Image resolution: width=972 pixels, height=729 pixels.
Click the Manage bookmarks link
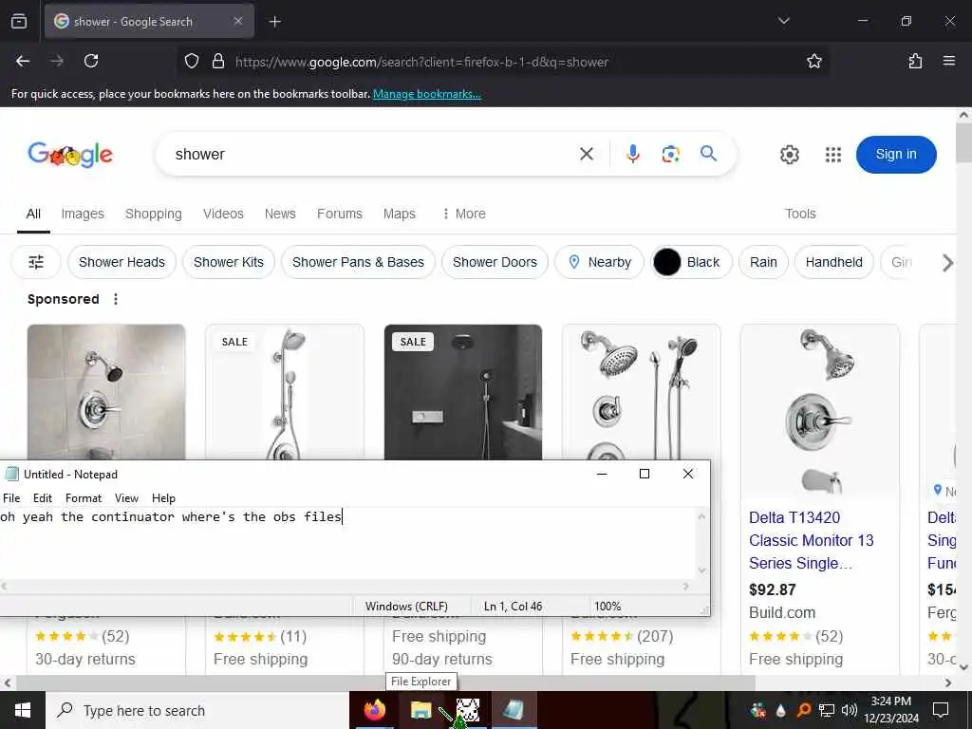pos(426,94)
